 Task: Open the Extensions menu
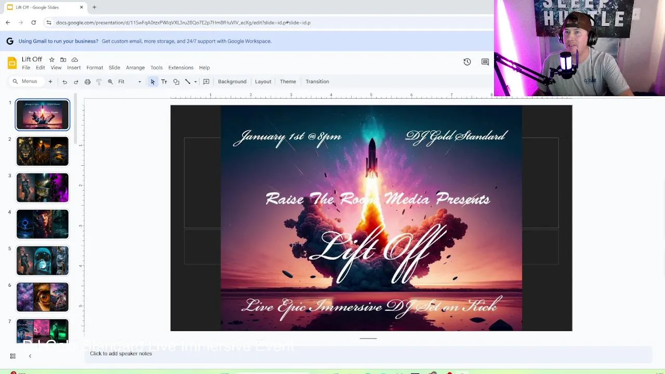(181, 68)
